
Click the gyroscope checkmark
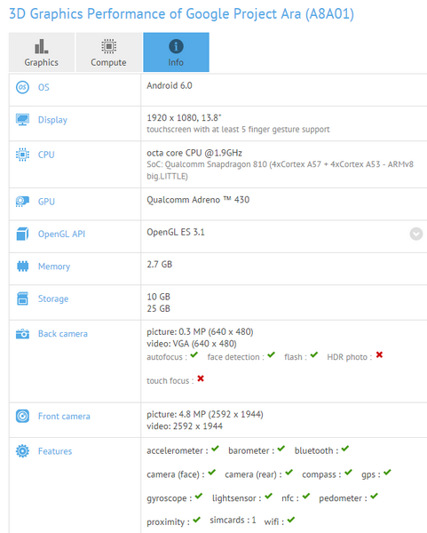coord(199,497)
